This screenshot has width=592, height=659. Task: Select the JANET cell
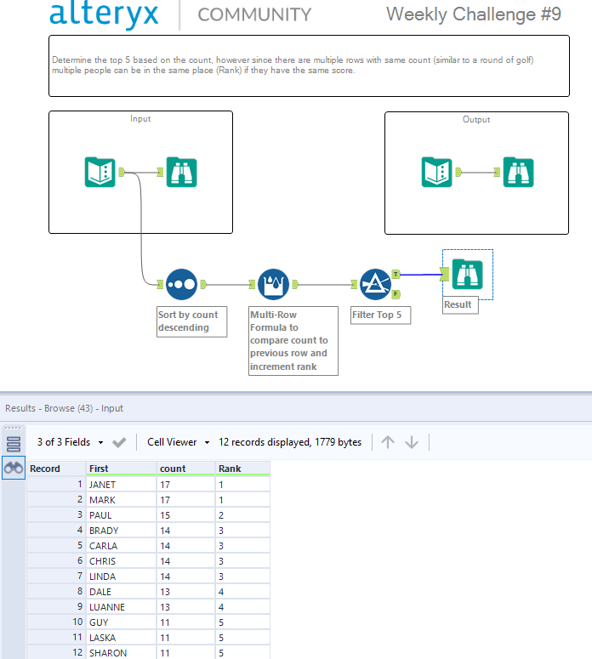[121, 485]
